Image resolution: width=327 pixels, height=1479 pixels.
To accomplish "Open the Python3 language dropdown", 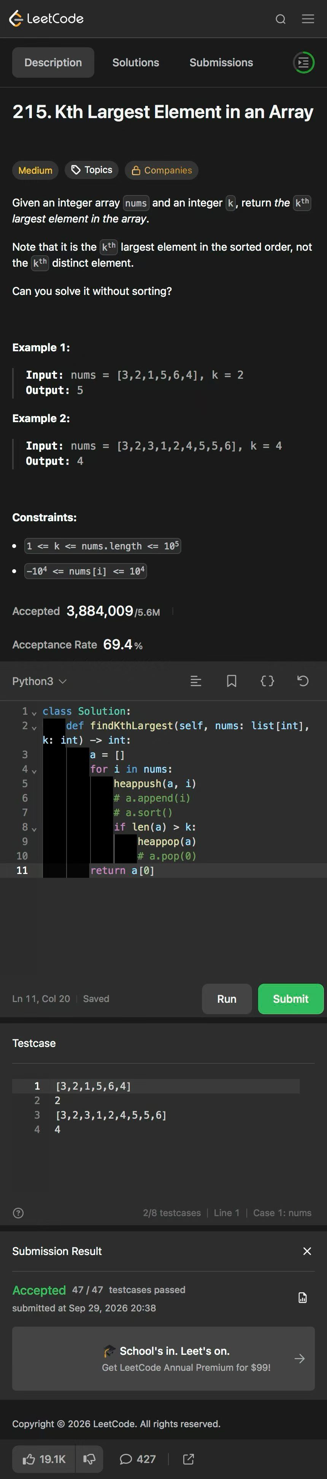I will (x=40, y=681).
